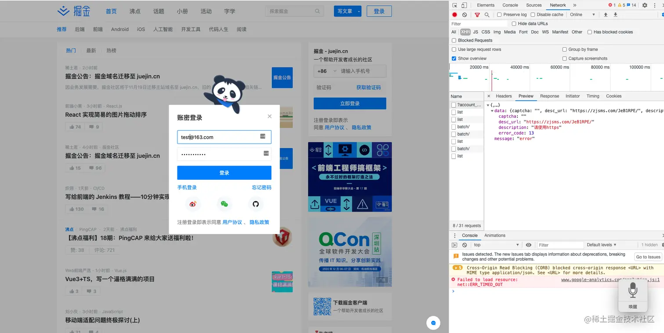Enable Use large request rows
Image resolution: width=664 pixels, height=333 pixels.
click(454, 50)
